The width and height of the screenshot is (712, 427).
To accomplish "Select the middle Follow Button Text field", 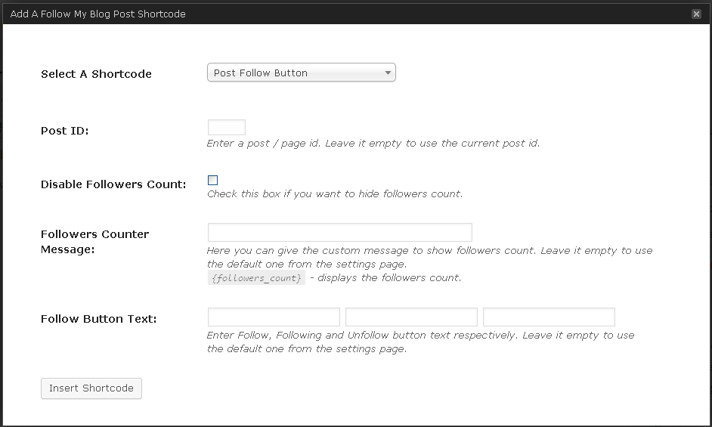I will 411,317.
